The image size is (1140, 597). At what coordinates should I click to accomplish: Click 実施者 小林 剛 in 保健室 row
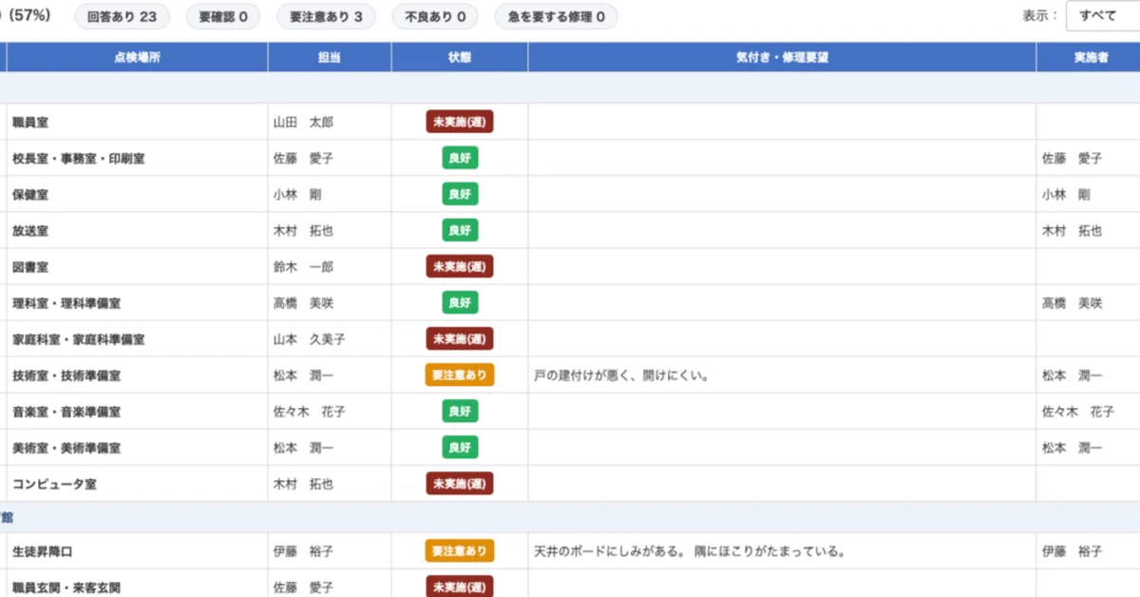pos(1067,195)
